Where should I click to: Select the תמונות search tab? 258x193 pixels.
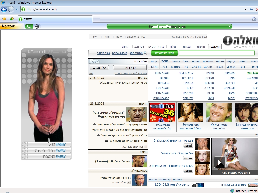coord(187,46)
